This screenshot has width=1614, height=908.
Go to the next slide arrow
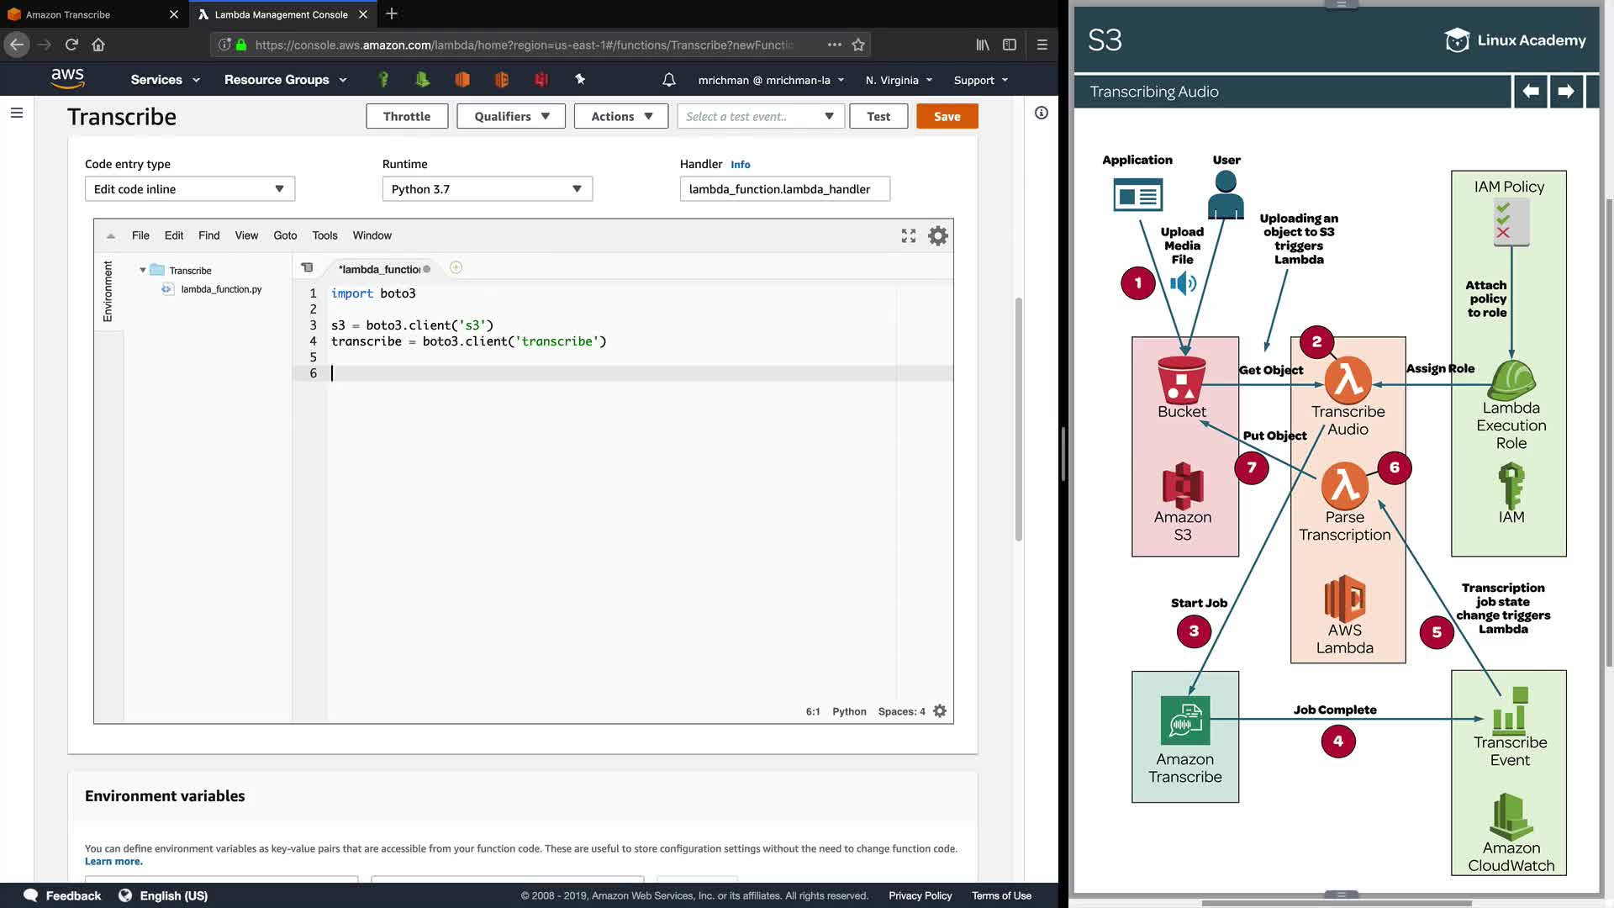[x=1565, y=92]
